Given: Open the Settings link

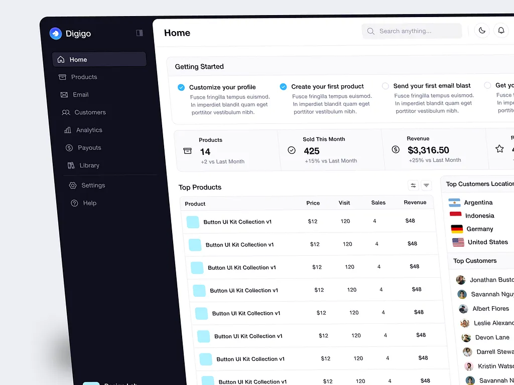Looking at the screenshot, I should (93, 185).
